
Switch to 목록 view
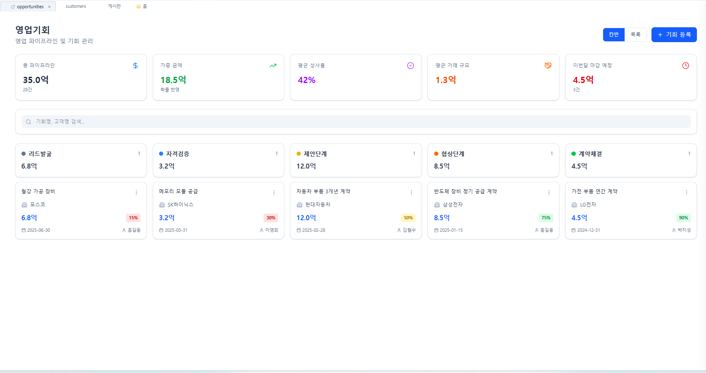click(x=635, y=35)
